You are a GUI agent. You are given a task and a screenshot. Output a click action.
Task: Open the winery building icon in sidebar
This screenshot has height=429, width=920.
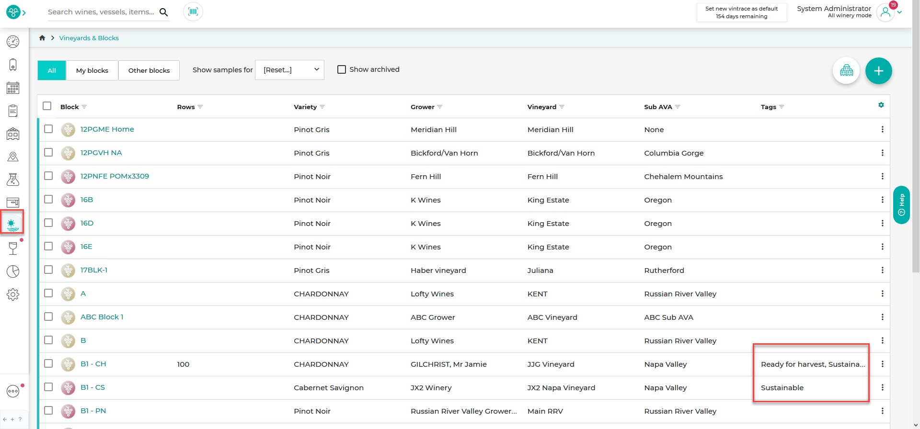[x=13, y=134]
